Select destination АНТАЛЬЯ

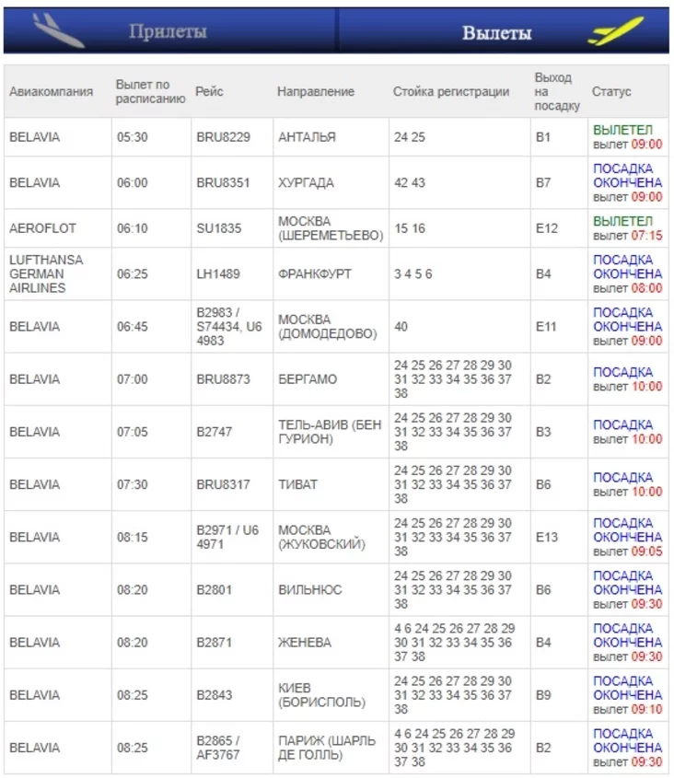(x=307, y=137)
